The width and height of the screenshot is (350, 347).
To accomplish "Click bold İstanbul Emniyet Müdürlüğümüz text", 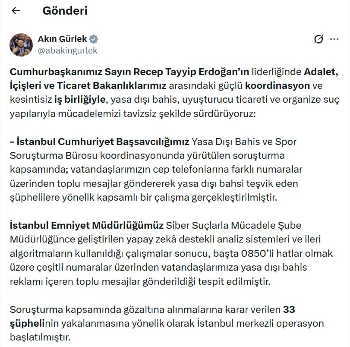I will [87, 225].
